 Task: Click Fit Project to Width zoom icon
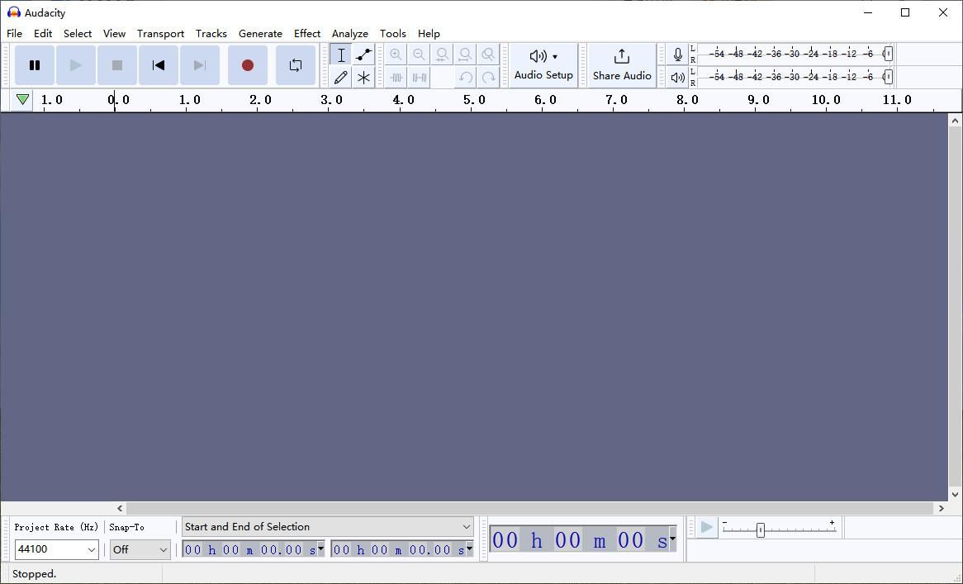(x=465, y=55)
